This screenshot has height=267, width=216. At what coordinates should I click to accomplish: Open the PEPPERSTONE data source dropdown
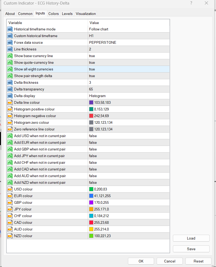coord(129,43)
